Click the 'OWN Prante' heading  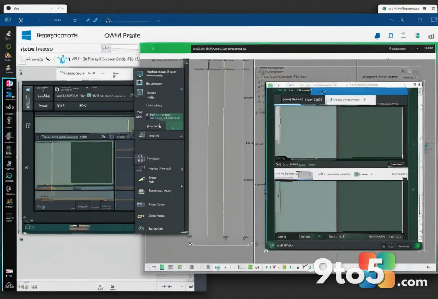pos(122,35)
